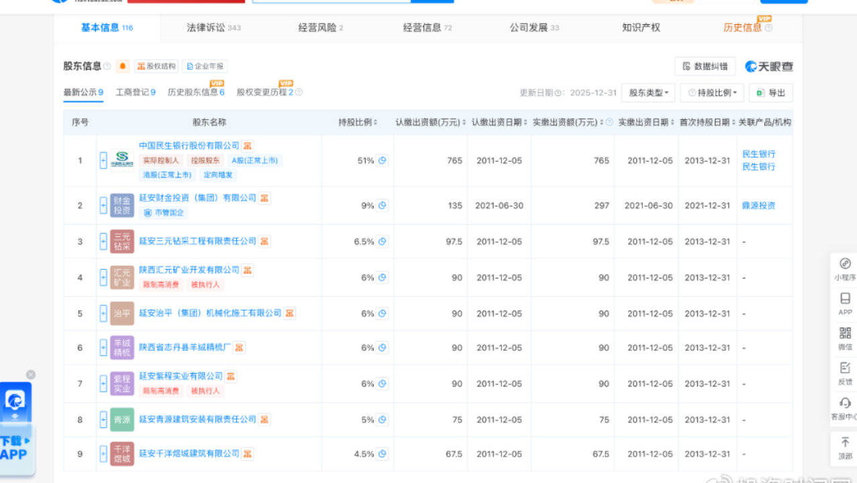The width and height of the screenshot is (857, 483).
Task: Open the 历史信息 VIP tab
Action: click(x=748, y=28)
